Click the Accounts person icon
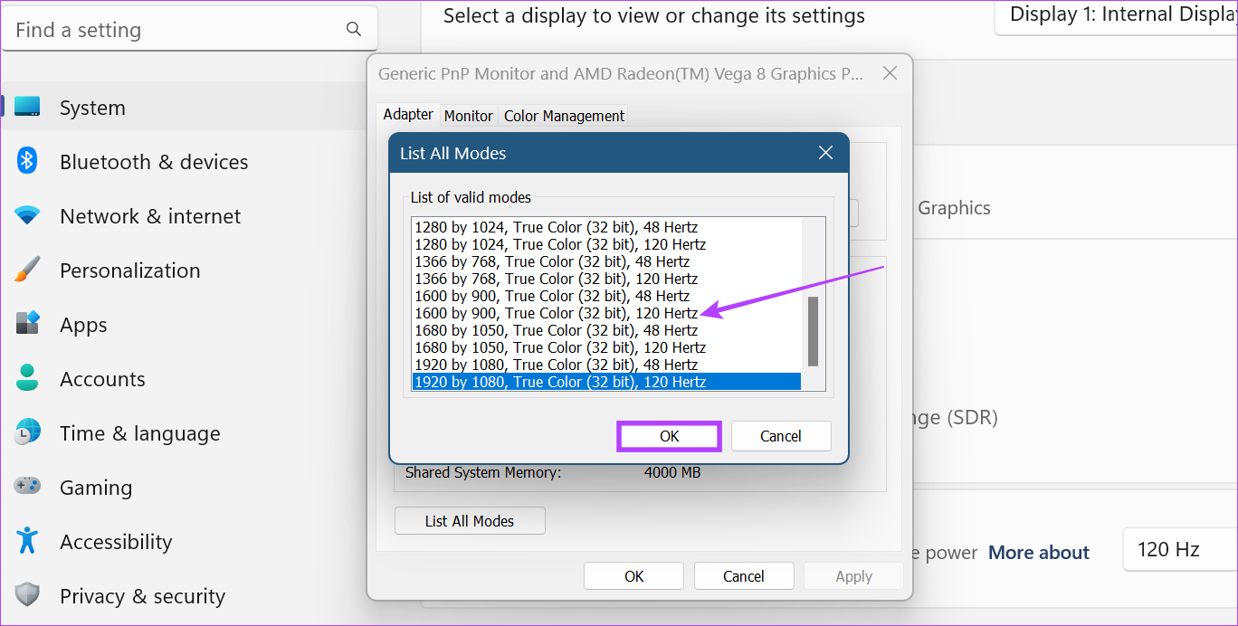This screenshot has height=626, width=1238. coord(27,378)
